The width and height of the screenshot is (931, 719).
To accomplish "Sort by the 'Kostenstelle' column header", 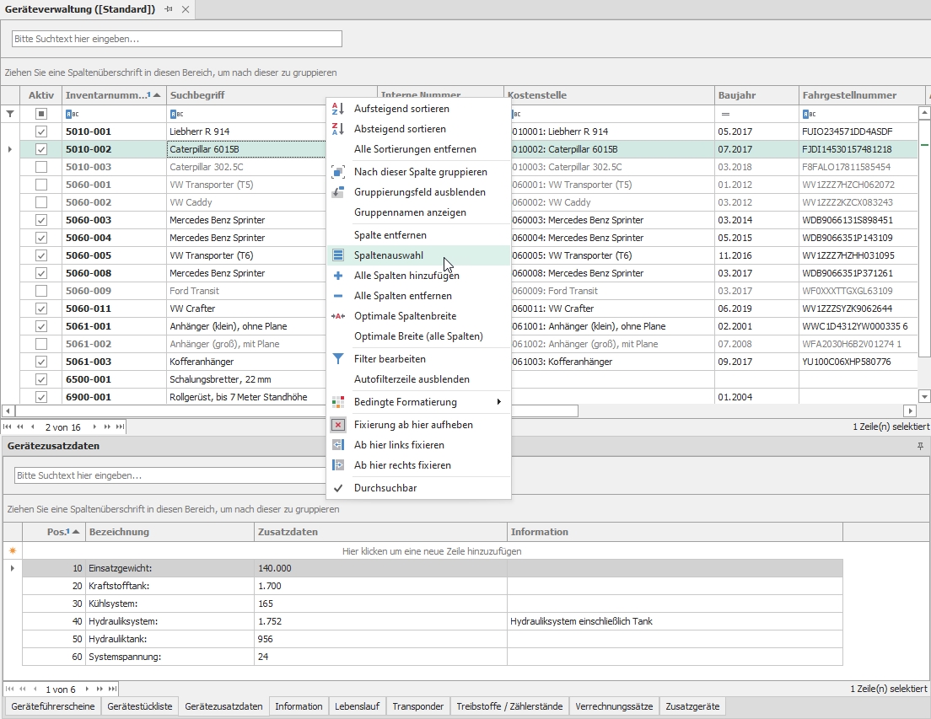I will (609, 95).
